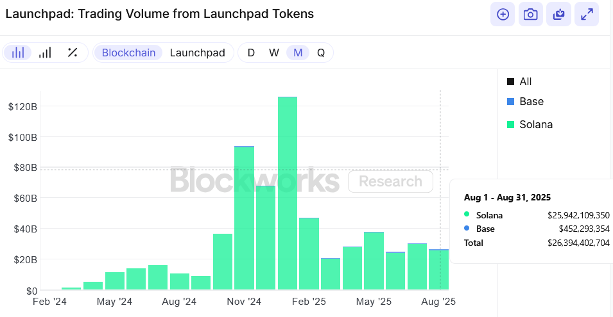Click the add-to-dashboard plus icon
The image size is (613, 317).
pyautogui.click(x=503, y=15)
